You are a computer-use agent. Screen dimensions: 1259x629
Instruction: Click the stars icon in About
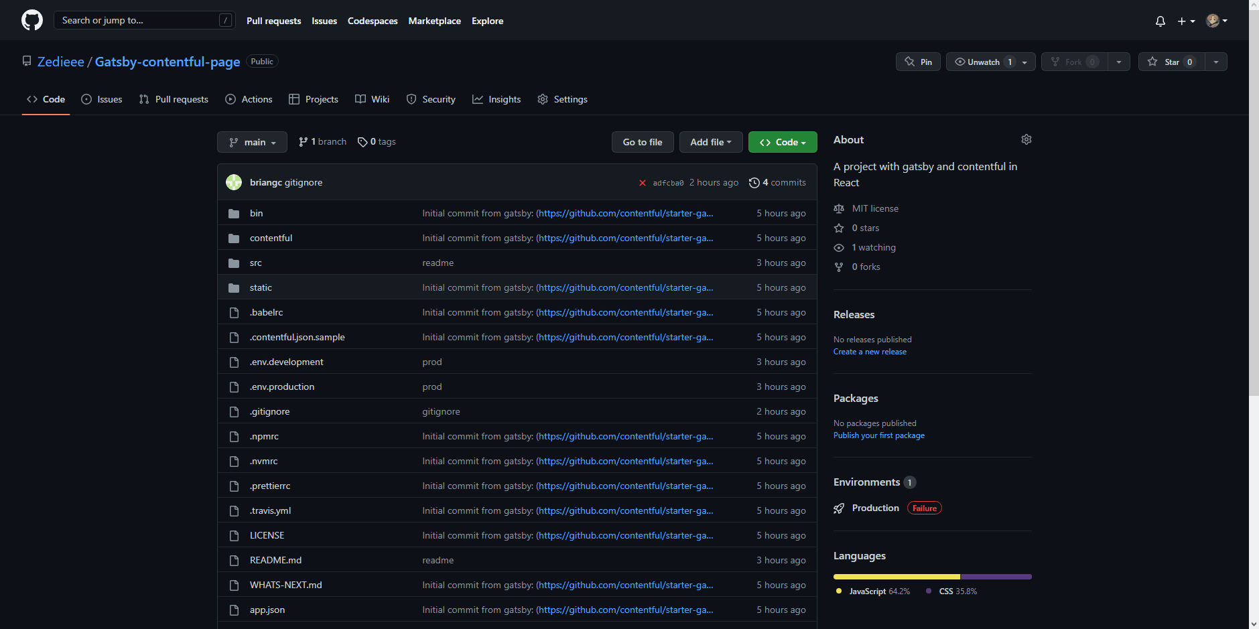click(839, 228)
